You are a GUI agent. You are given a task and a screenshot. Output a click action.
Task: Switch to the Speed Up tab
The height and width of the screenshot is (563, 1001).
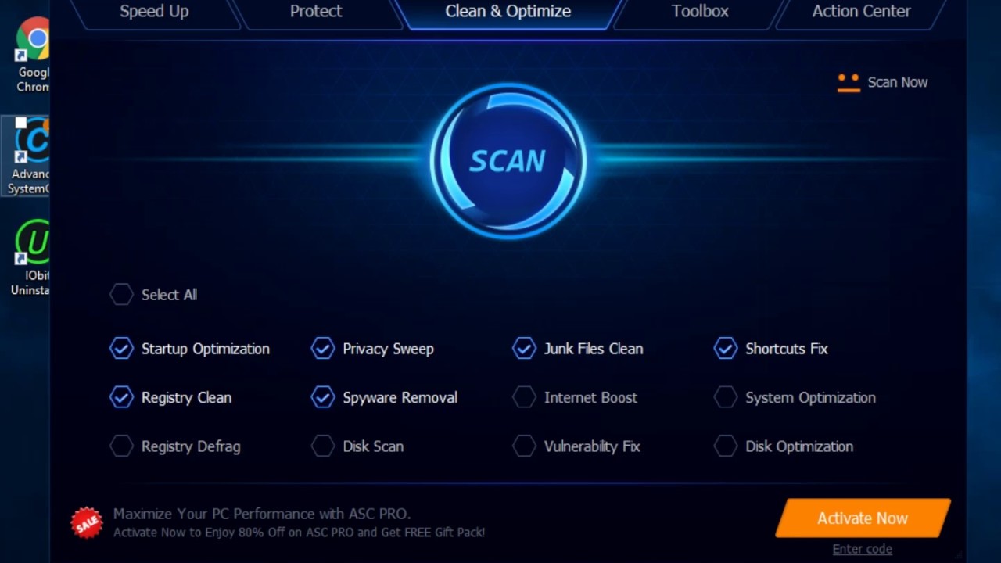click(154, 12)
